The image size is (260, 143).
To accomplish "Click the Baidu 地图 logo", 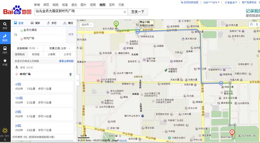I will coord(17,10).
